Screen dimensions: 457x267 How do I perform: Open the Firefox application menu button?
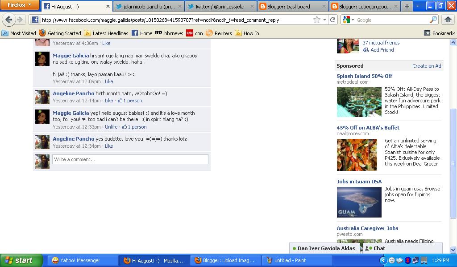coord(20,5)
